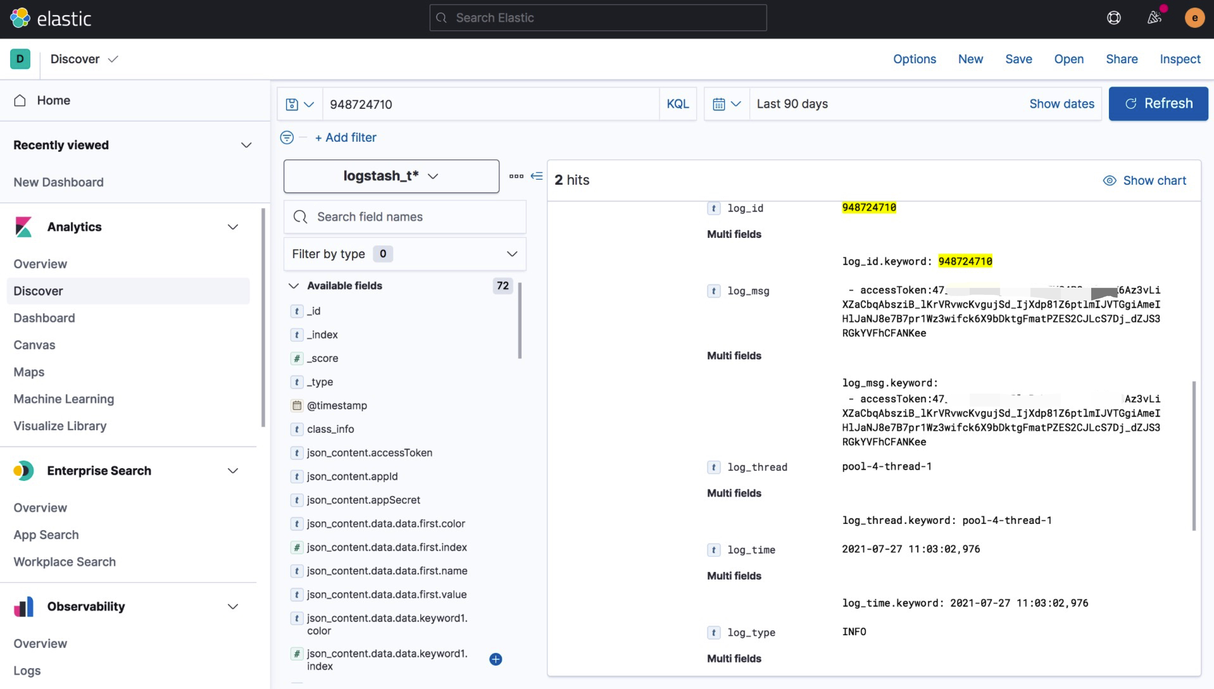The height and width of the screenshot is (689, 1214).
Task: Collapse the Analytics nav section
Action: coord(233,227)
